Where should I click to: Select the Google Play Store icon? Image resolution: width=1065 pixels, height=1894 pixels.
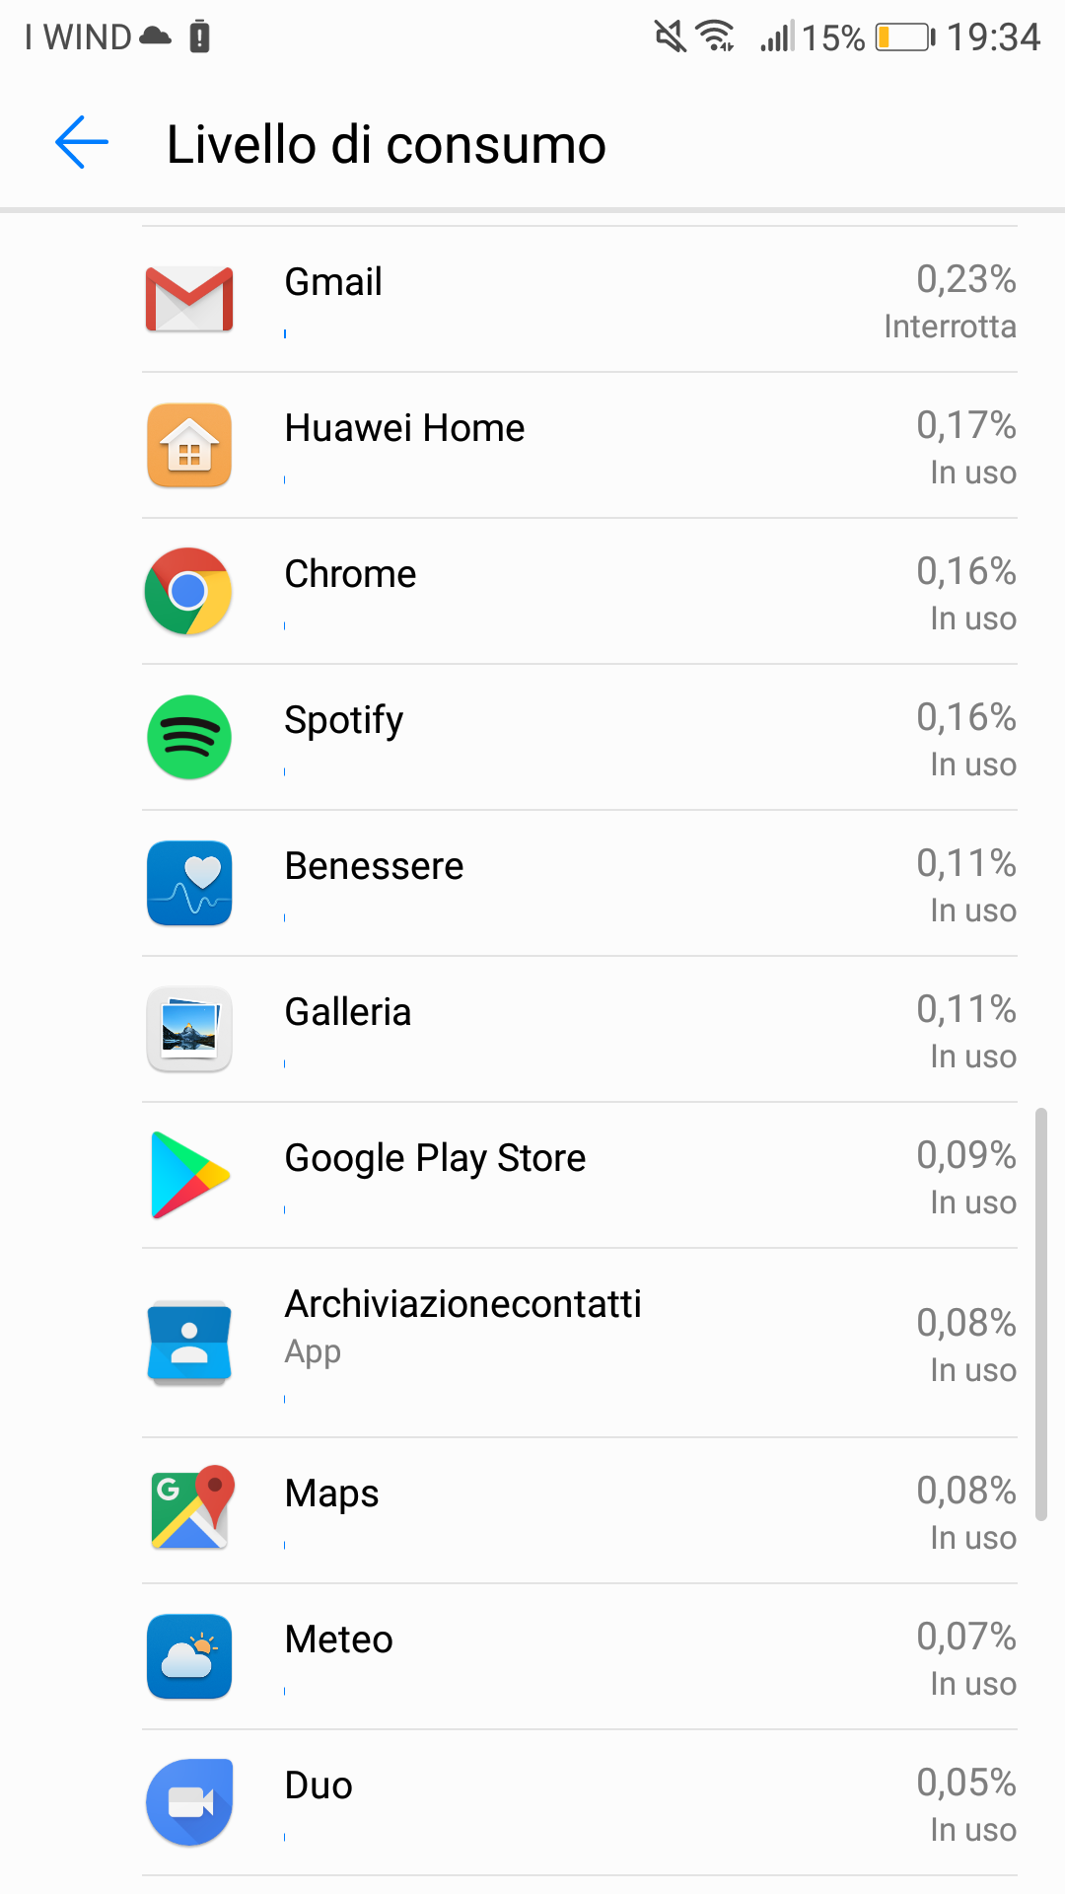189,1175
